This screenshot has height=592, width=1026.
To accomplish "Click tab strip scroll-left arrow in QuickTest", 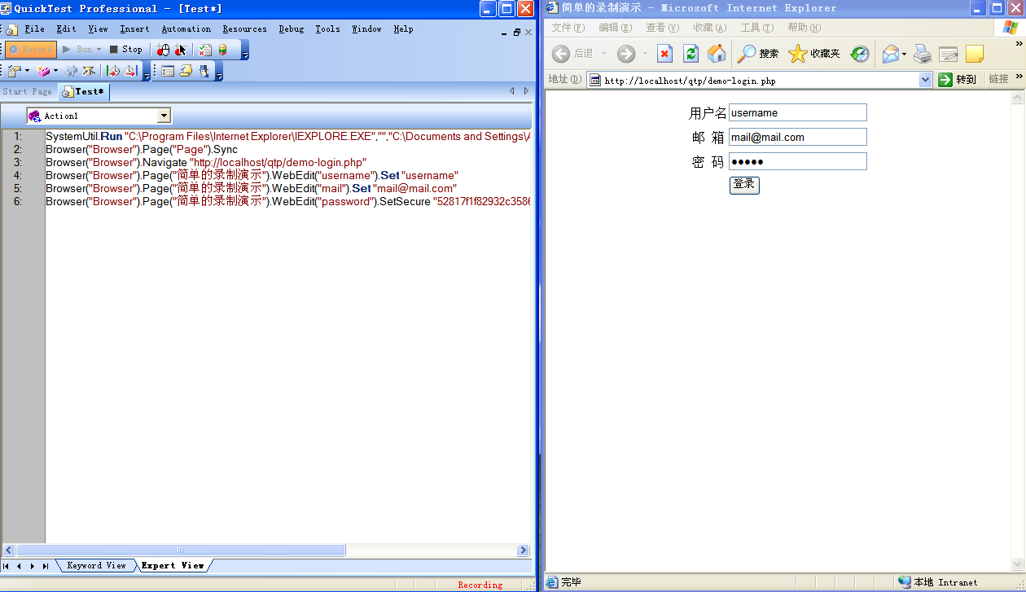I will pyautogui.click(x=512, y=91).
